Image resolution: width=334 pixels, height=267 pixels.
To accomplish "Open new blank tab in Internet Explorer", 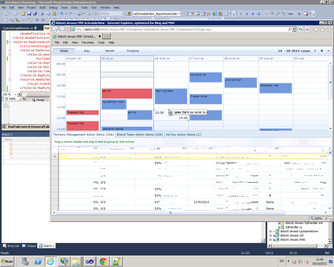I will click(x=107, y=36).
